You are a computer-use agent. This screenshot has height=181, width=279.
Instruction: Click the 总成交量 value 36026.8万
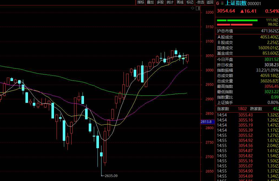click(x=270, y=81)
